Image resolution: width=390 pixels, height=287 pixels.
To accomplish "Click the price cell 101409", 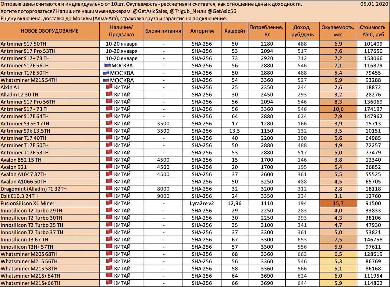I will [x=373, y=44].
